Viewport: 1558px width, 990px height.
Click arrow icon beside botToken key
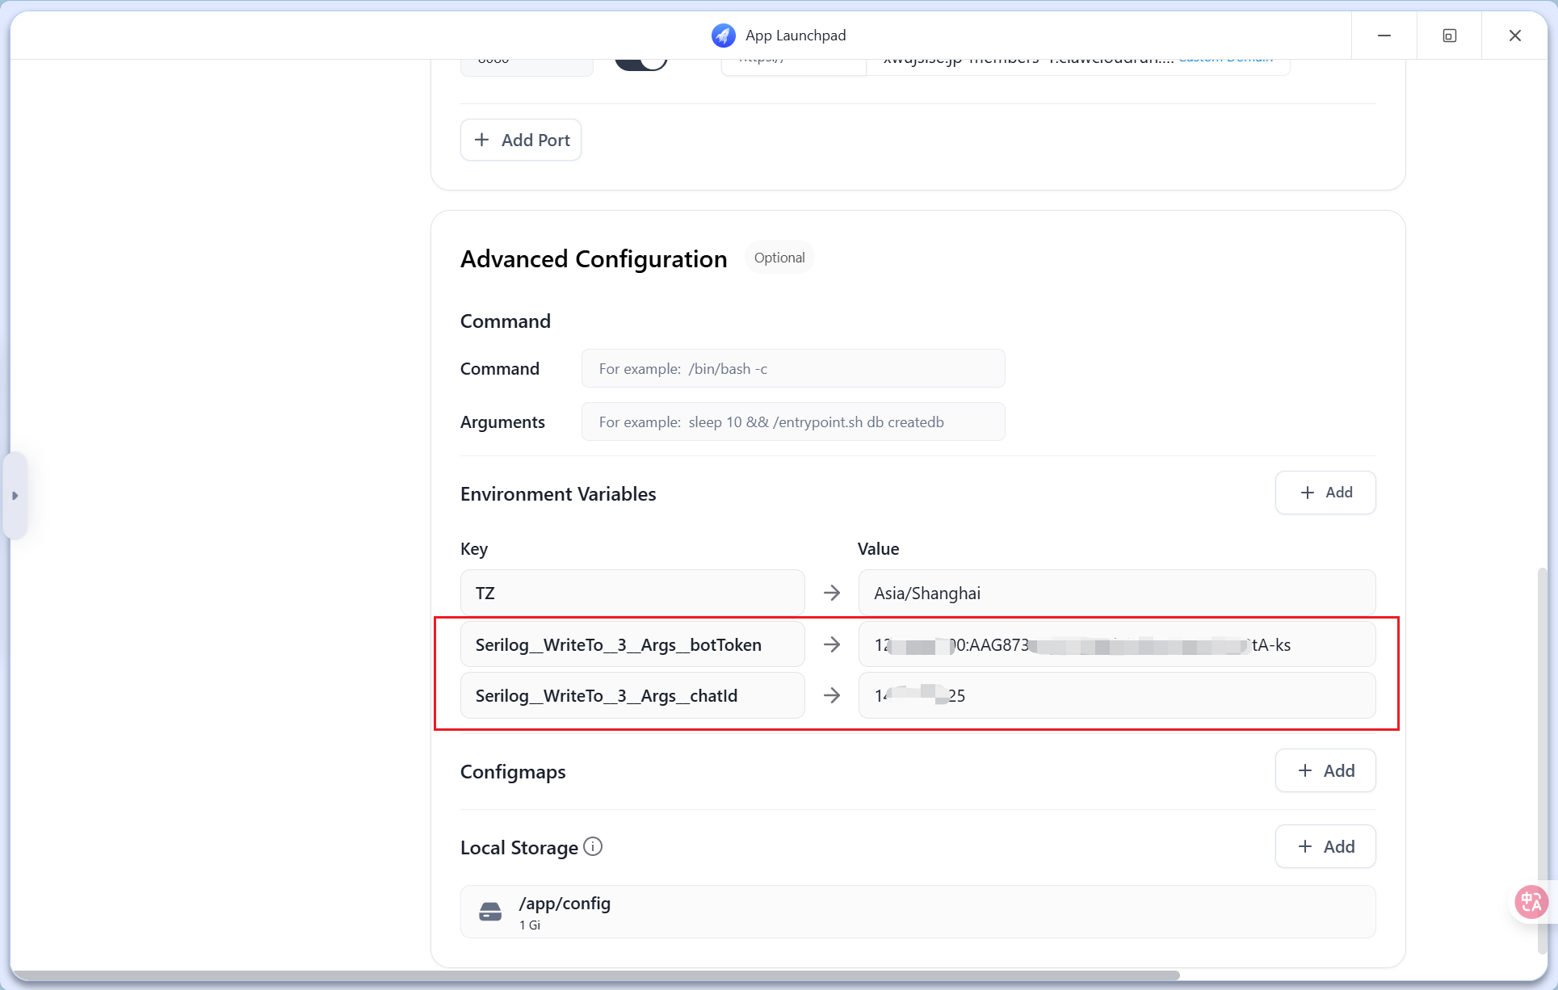coord(832,644)
